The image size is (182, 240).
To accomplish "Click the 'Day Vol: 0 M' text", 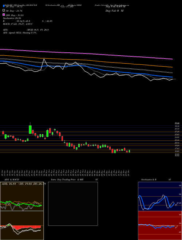I will pos(114,11).
